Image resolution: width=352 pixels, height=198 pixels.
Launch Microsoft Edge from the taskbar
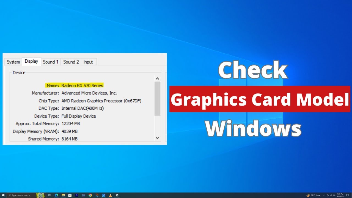click(56, 195)
